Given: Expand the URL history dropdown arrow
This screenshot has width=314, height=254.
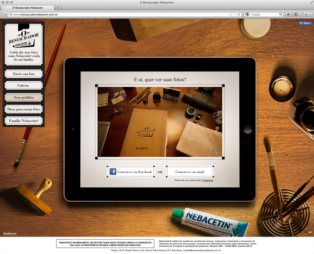Looking at the screenshot, I should pyautogui.click(x=235, y=15).
